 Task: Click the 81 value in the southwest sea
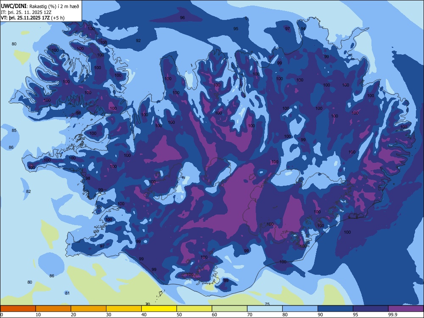click(x=67, y=293)
